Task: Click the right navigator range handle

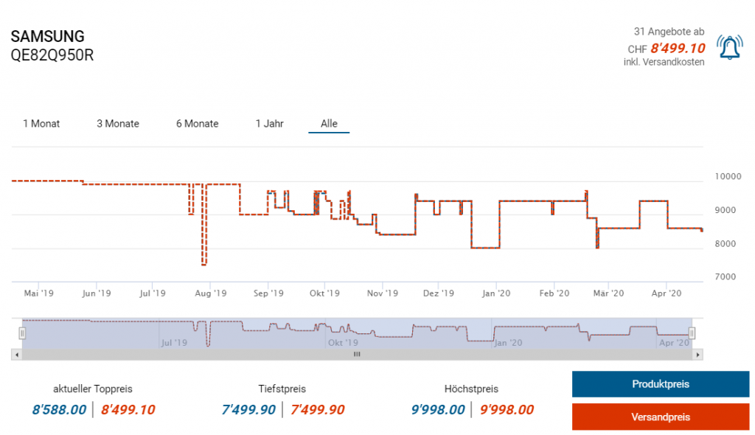Action: [692, 333]
